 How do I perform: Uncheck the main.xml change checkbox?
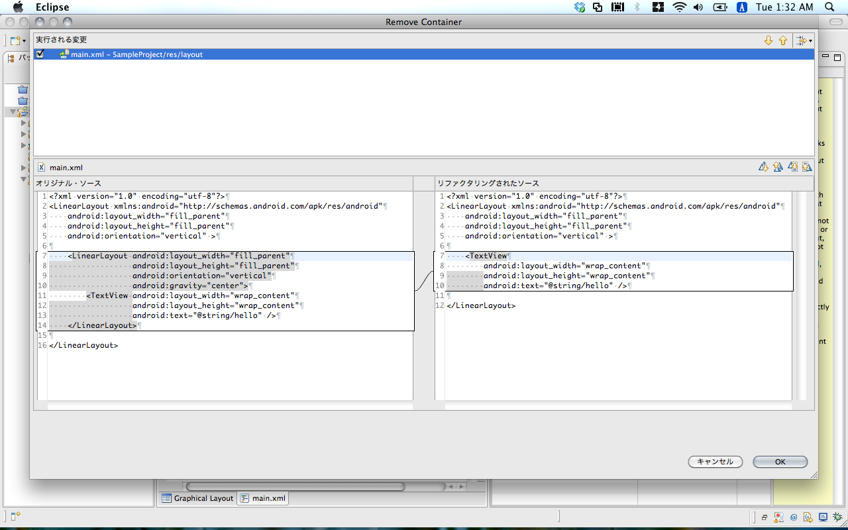coord(40,54)
